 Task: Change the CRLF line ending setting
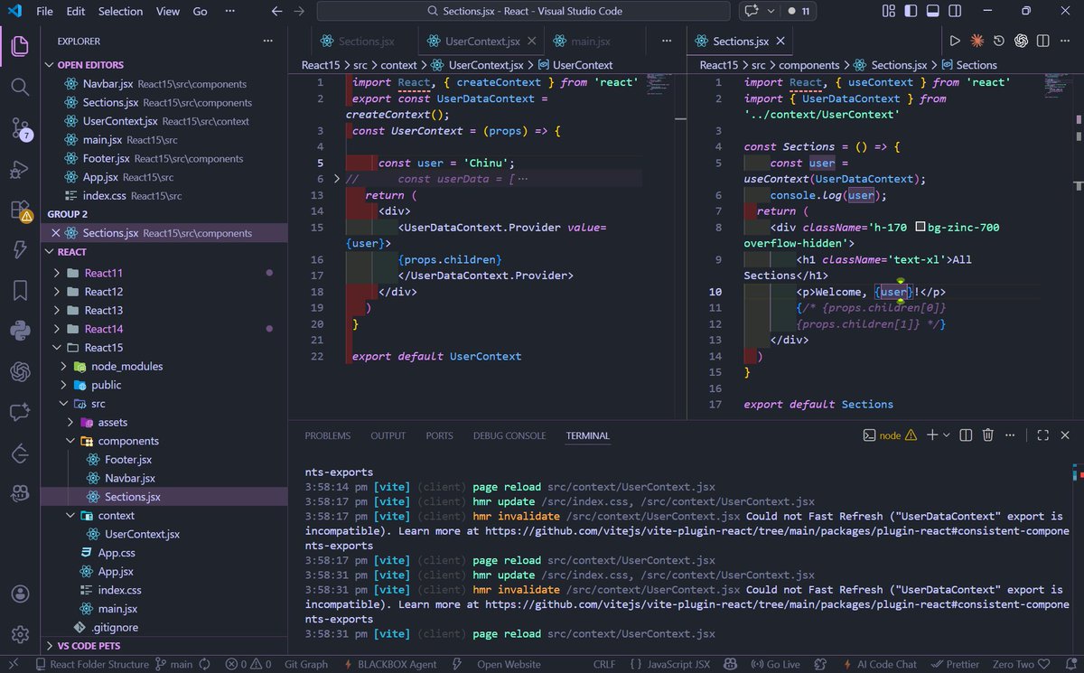[x=604, y=664]
